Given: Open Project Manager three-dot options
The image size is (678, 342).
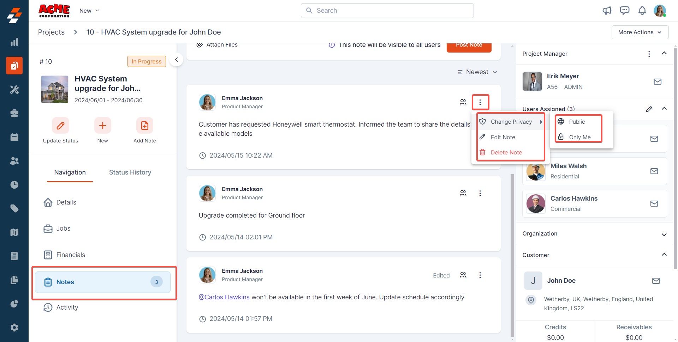Looking at the screenshot, I should (649, 54).
